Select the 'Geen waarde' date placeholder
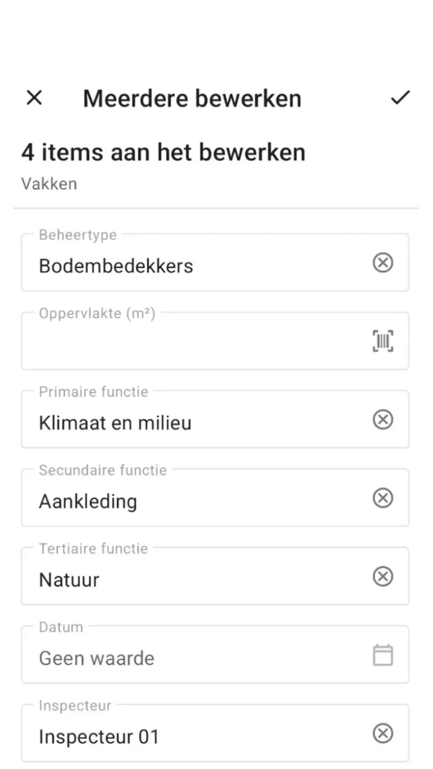Screen dimensions: 433x769 pos(96,658)
